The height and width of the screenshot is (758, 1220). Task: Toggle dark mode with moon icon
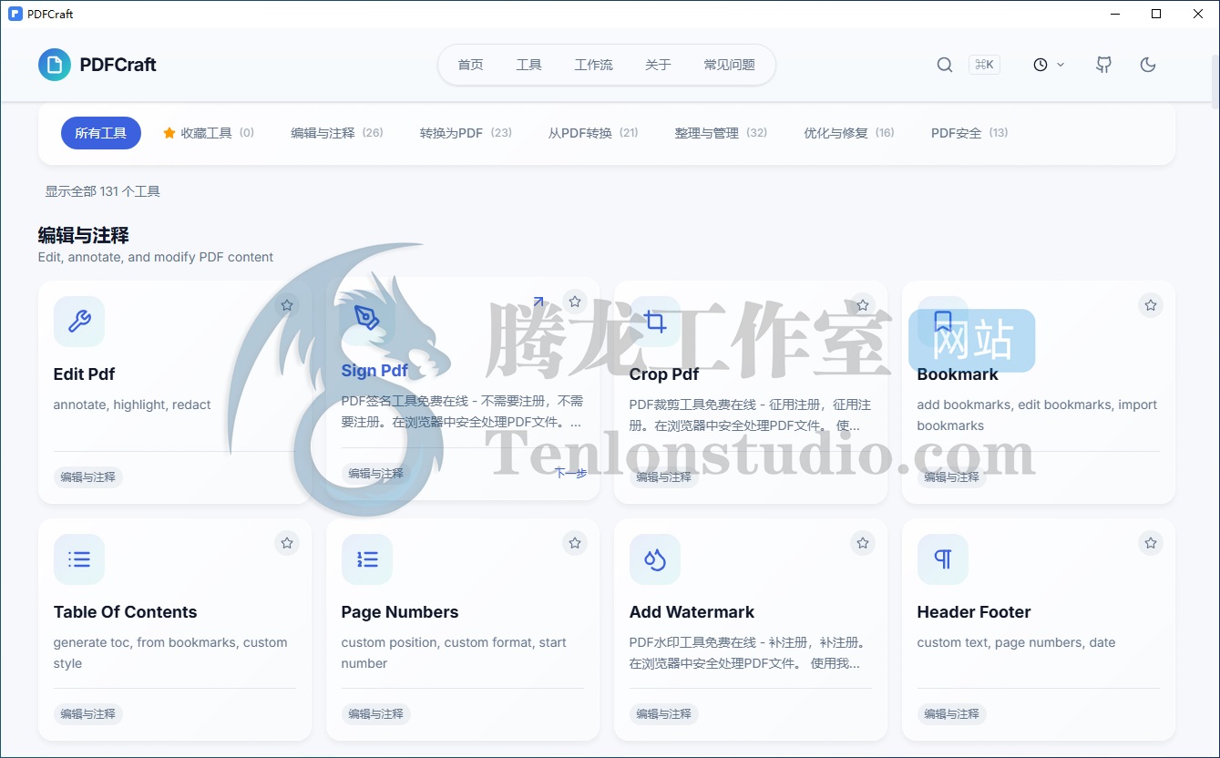pos(1148,65)
